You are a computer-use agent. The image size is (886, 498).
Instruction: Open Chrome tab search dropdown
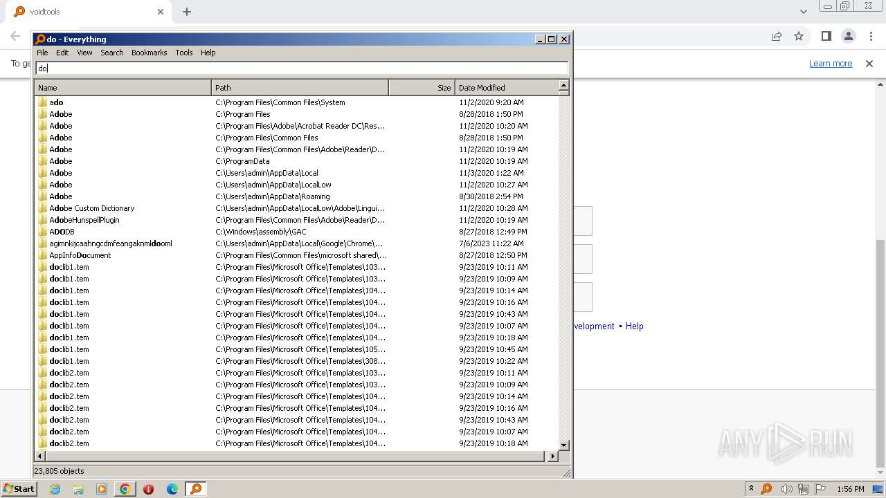(803, 12)
